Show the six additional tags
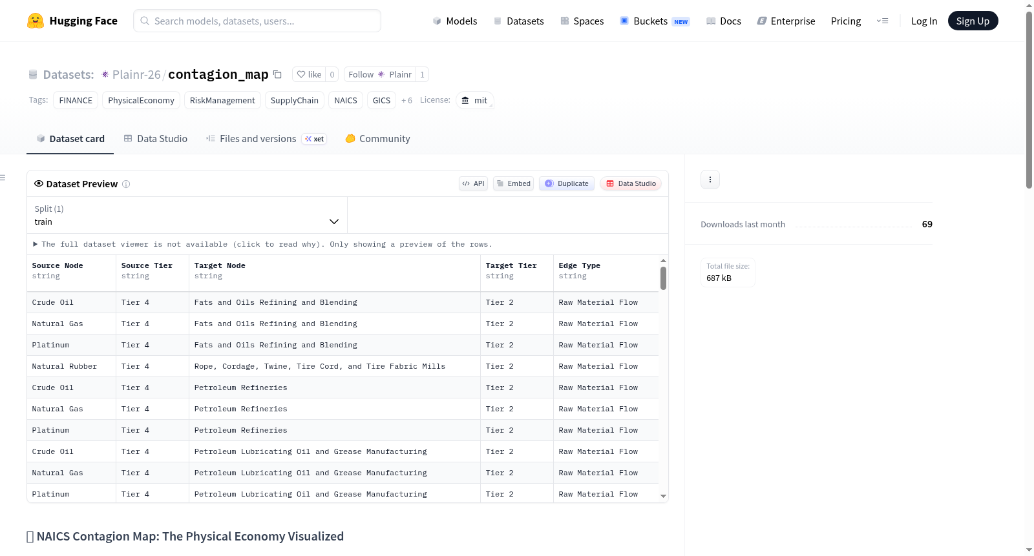This screenshot has width=1034, height=556. [x=406, y=100]
